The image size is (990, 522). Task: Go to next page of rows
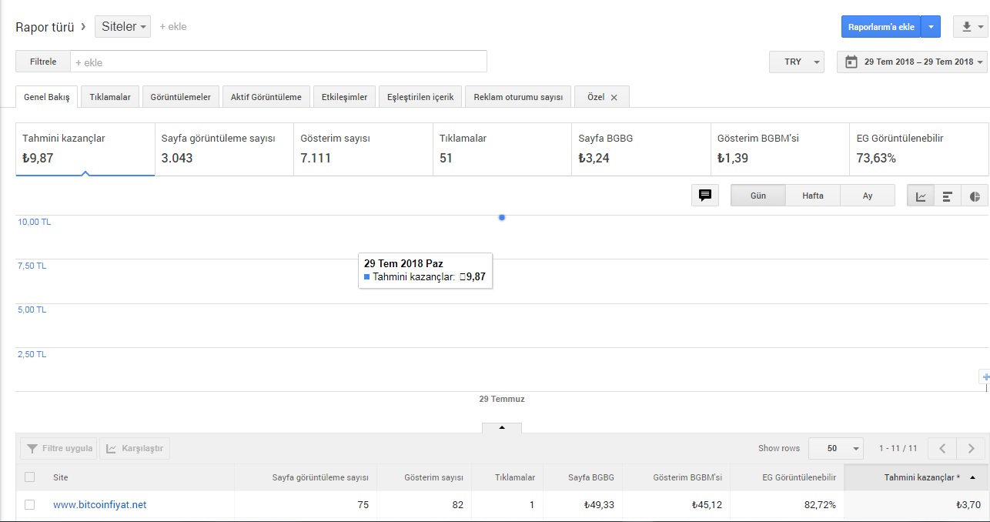[x=971, y=448]
